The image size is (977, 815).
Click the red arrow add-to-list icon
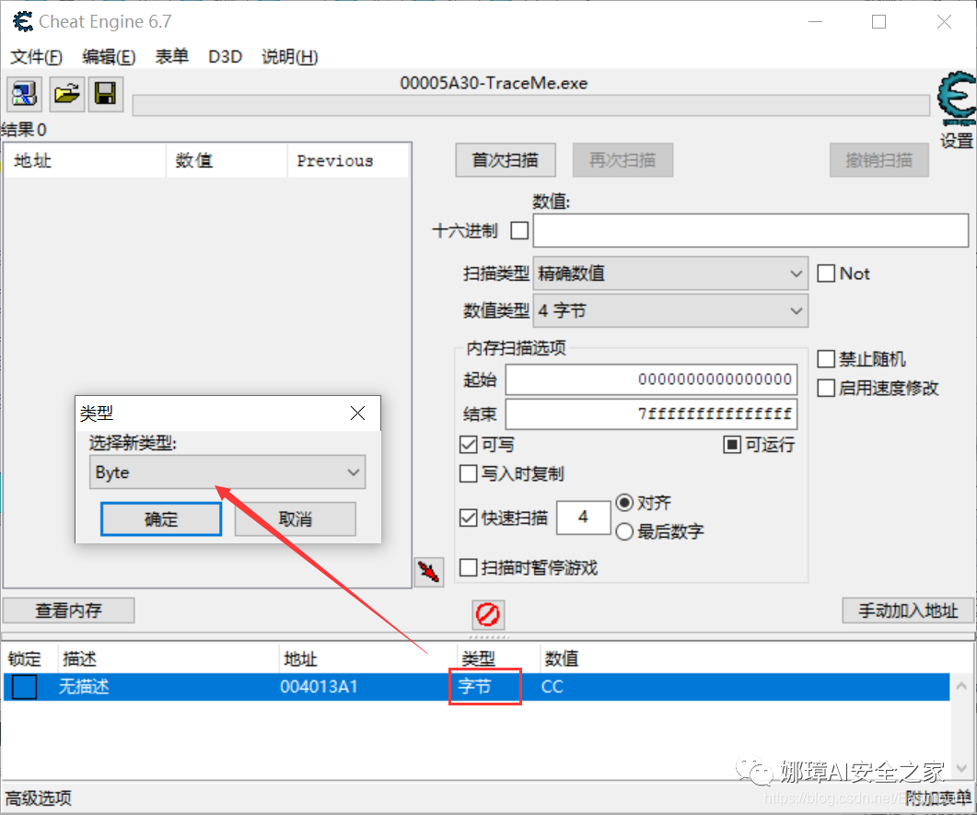pos(429,571)
